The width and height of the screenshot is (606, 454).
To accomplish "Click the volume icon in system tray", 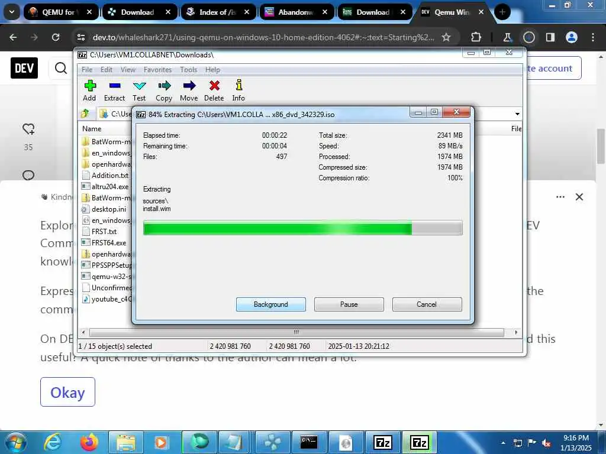I will coord(546,443).
